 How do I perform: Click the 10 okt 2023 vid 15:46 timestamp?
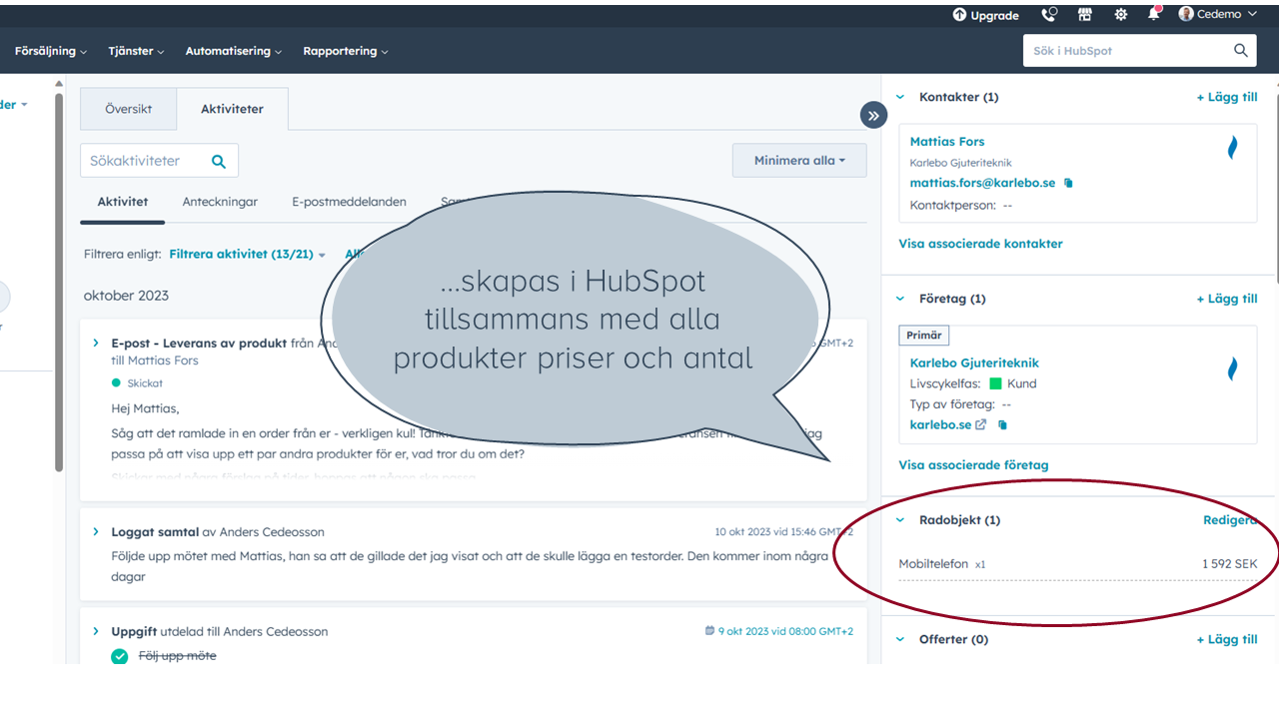point(783,532)
